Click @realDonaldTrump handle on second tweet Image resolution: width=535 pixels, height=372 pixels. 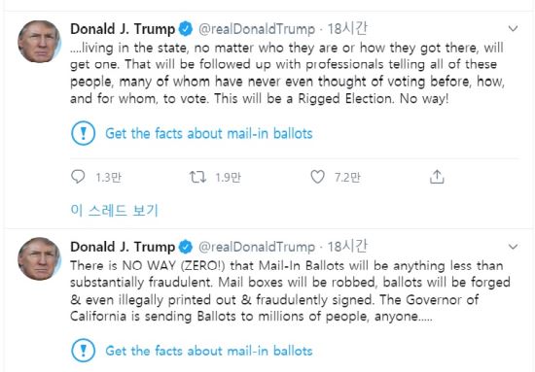tap(257, 247)
